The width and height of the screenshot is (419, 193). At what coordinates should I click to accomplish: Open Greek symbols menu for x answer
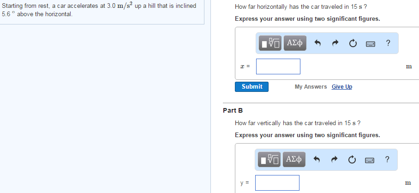(294, 43)
